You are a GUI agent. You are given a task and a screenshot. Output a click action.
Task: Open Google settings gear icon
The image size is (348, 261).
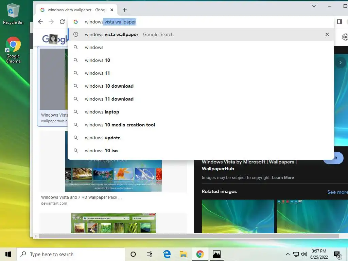pyautogui.click(x=345, y=37)
